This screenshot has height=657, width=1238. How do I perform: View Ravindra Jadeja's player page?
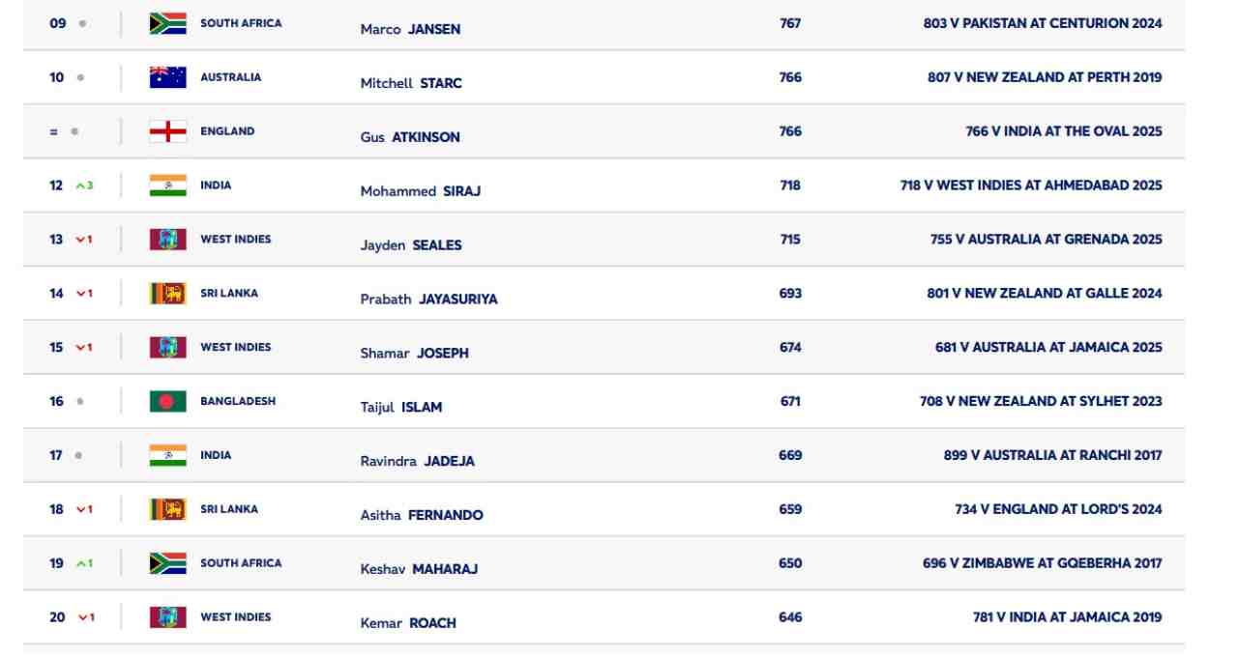[418, 461]
